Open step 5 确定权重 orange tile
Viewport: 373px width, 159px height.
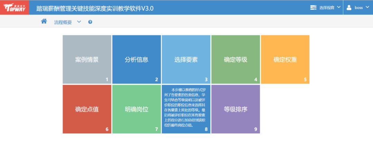click(285, 59)
